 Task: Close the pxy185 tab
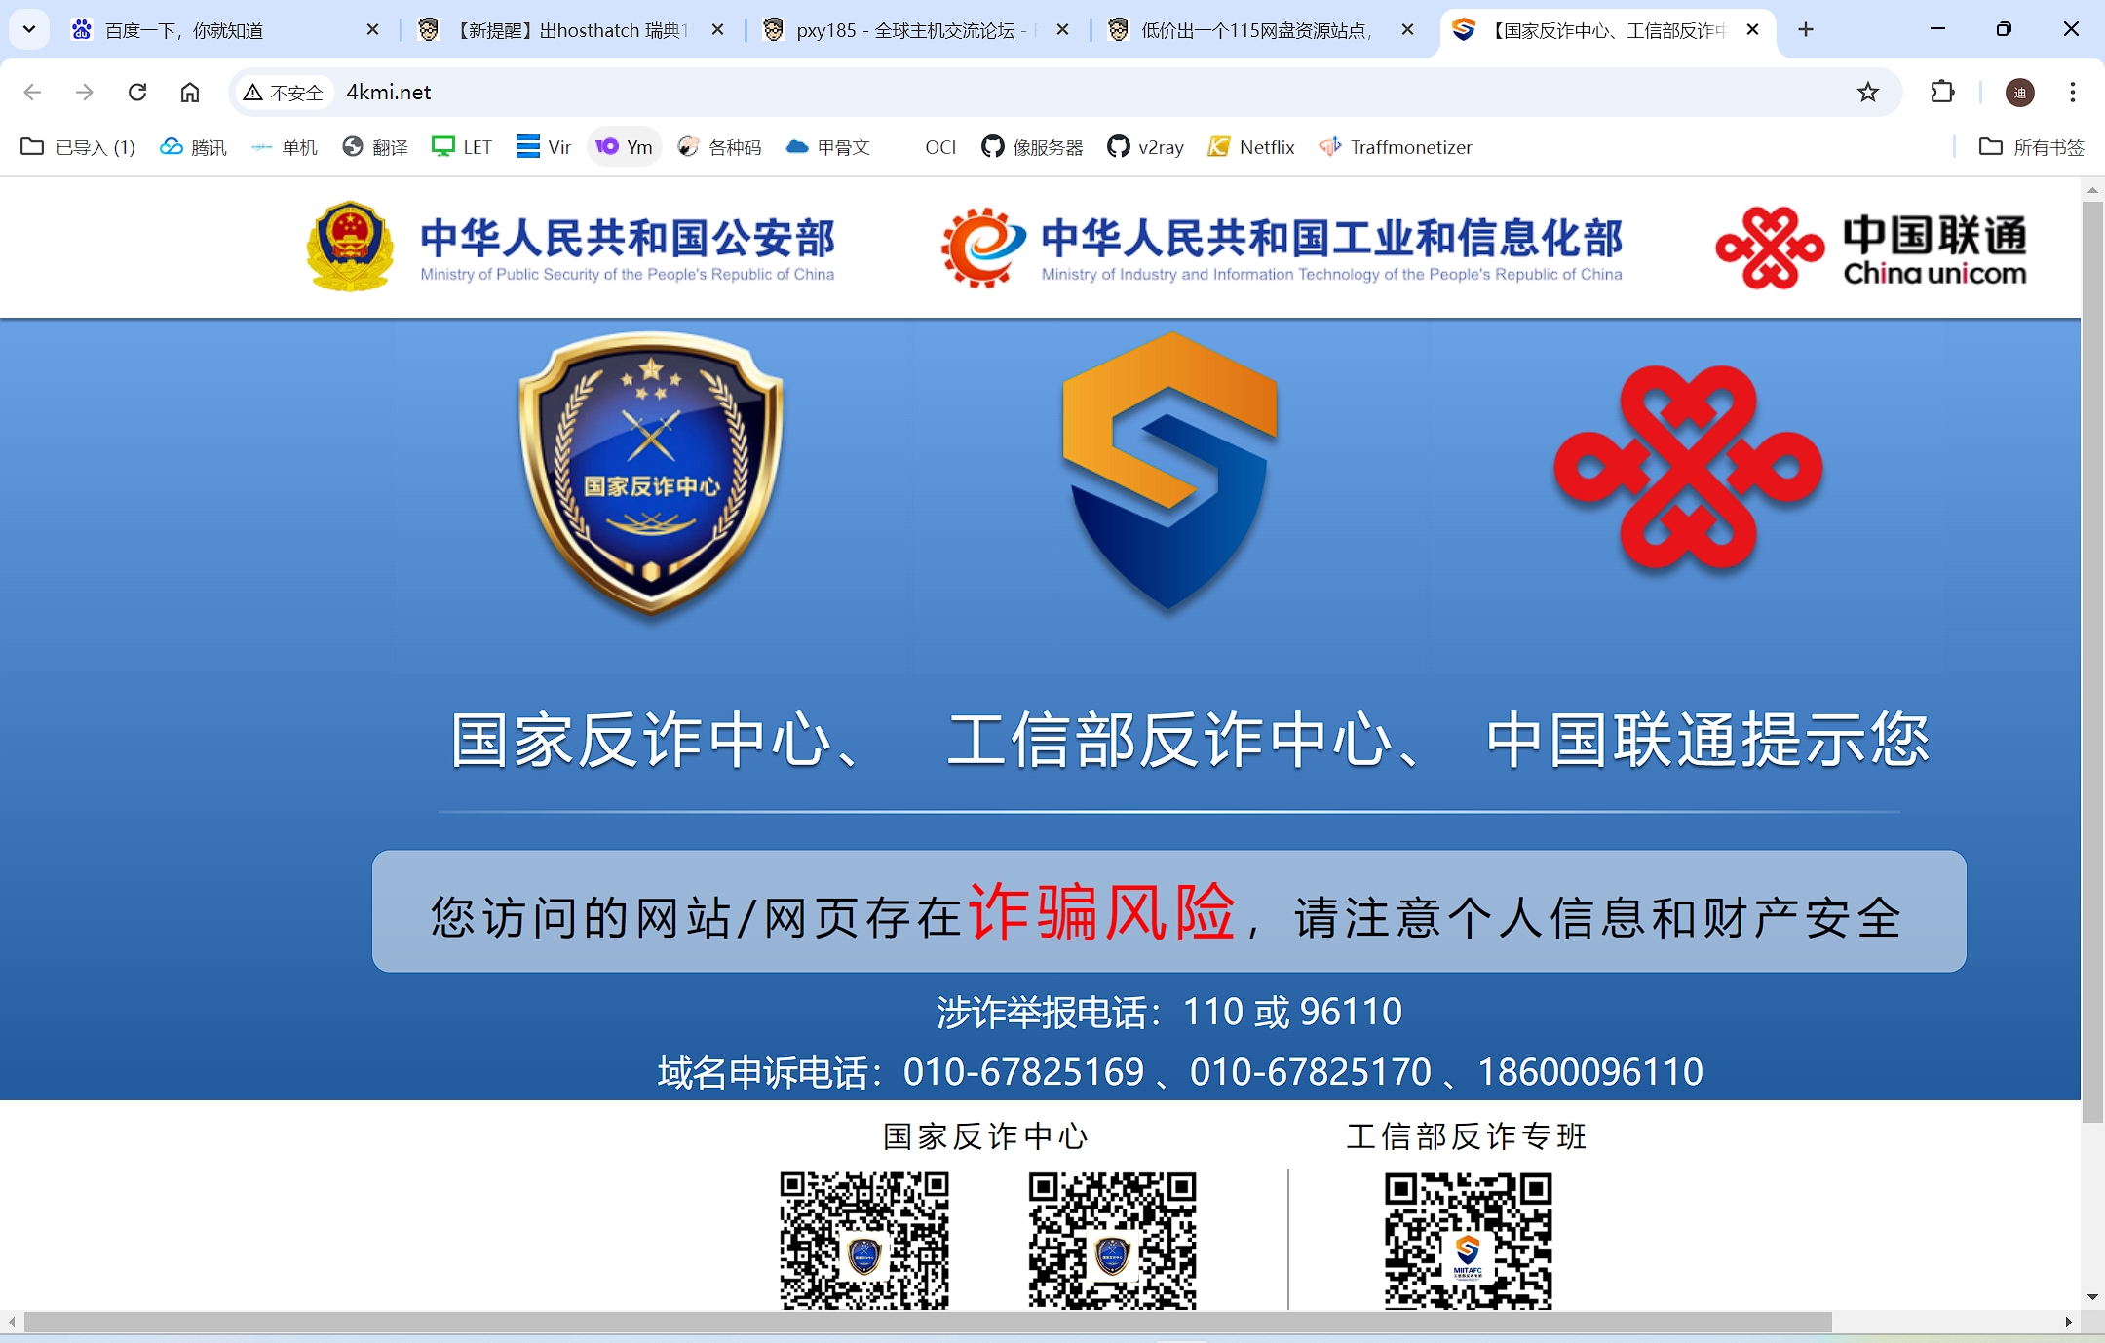[x=1062, y=30]
